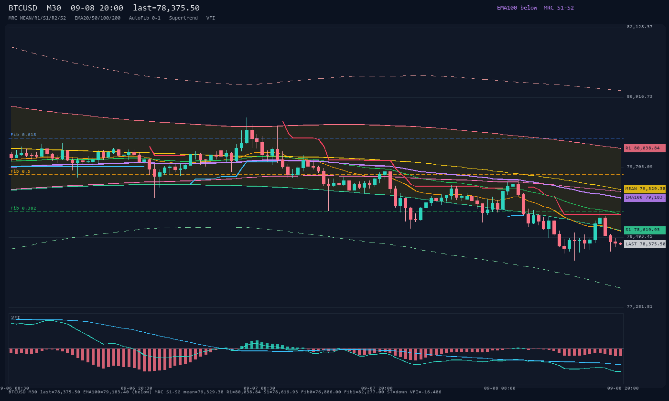Select the 'MRC MEAN/R1/S1/R2/S2' legend entry
This screenshot has width=669, height=401.
[x=37, y=18]
